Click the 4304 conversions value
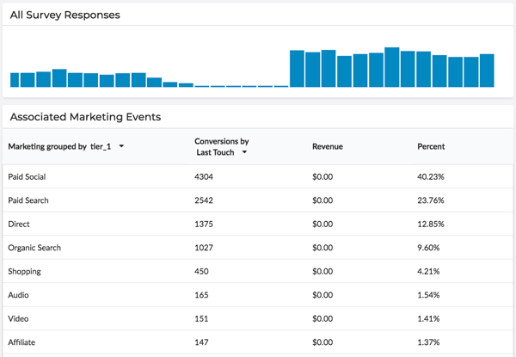The image size is (516, 357). (204, 176)
